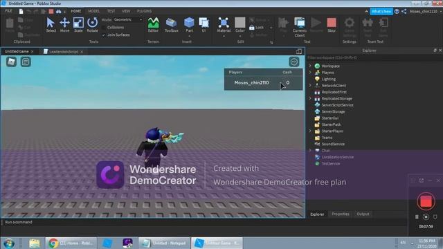Open the Toolbox panel

click(171, 25)
